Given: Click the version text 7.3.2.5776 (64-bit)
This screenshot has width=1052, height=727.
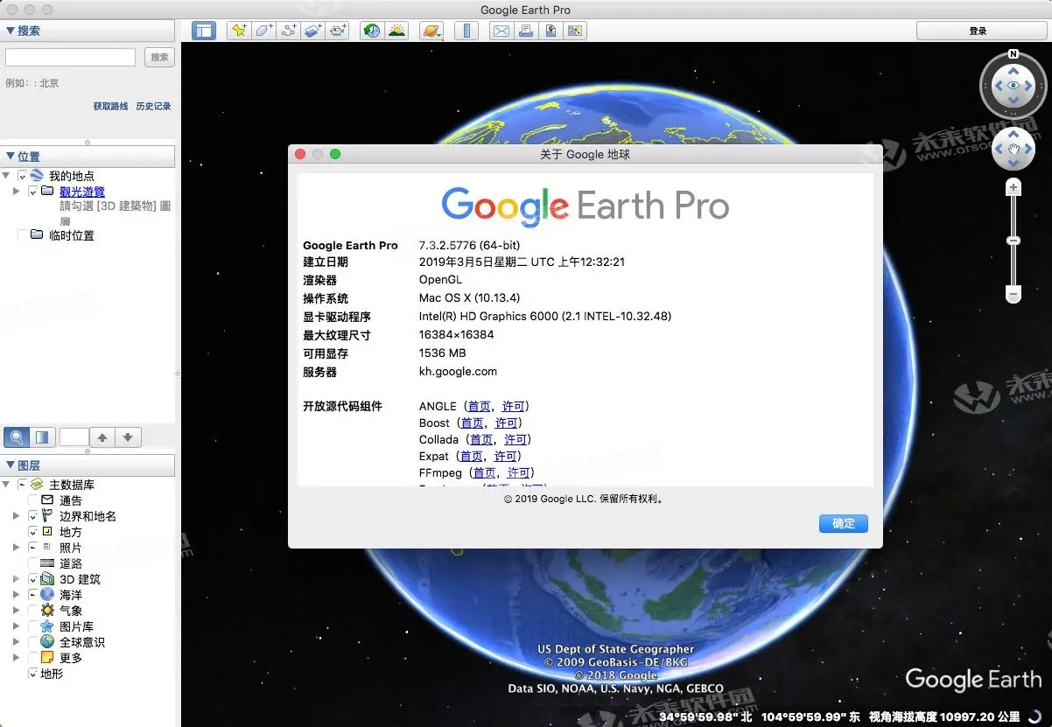Looking at the screenshot, I should [x=469, y=245].
